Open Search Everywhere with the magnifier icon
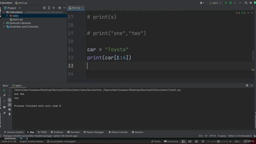Image resolution: width=256 pixels, height=144 pixels. (x=246, y=3)
